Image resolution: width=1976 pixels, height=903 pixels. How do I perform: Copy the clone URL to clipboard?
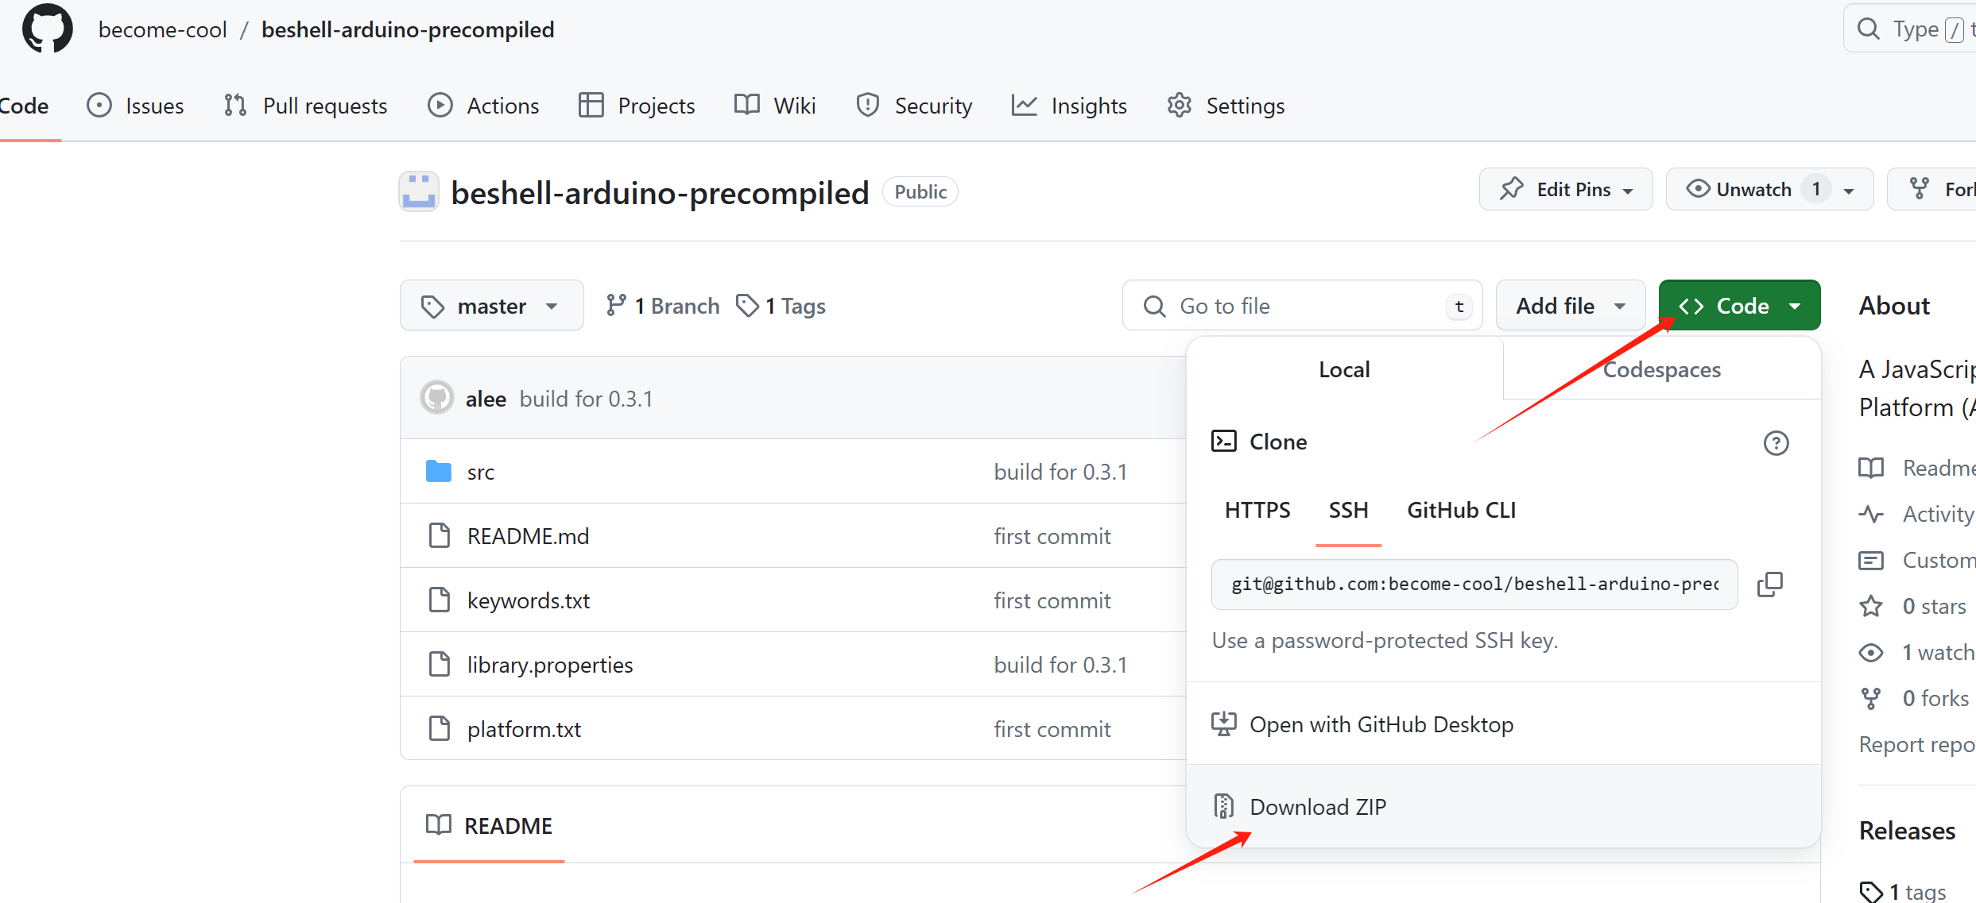pyautogui.click(x=1770, y=585)
